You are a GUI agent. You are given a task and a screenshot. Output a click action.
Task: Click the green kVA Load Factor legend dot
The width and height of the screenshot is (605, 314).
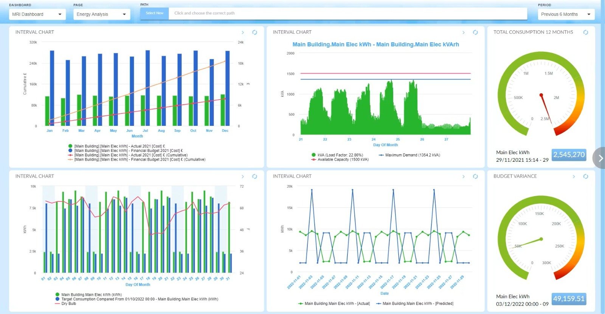click(x=313, y=155)
